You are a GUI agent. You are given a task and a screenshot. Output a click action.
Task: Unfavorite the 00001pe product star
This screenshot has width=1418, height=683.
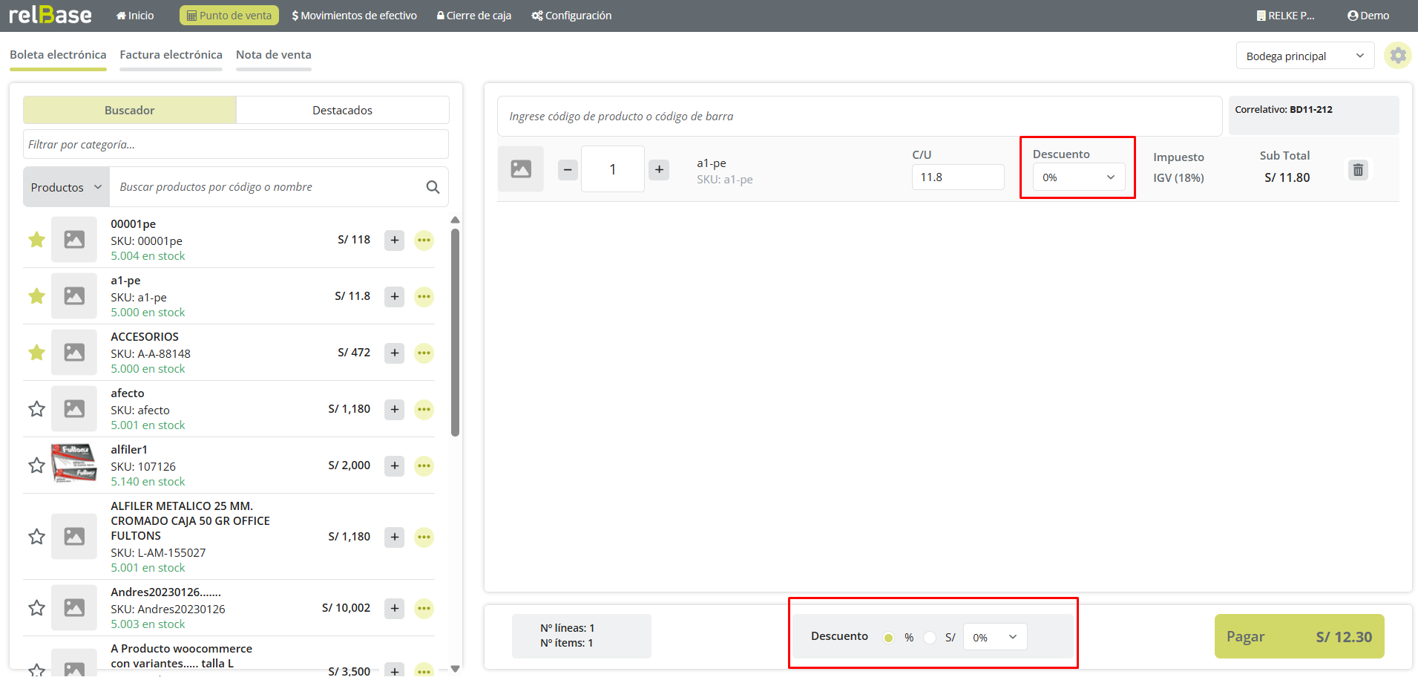point(36,240)
